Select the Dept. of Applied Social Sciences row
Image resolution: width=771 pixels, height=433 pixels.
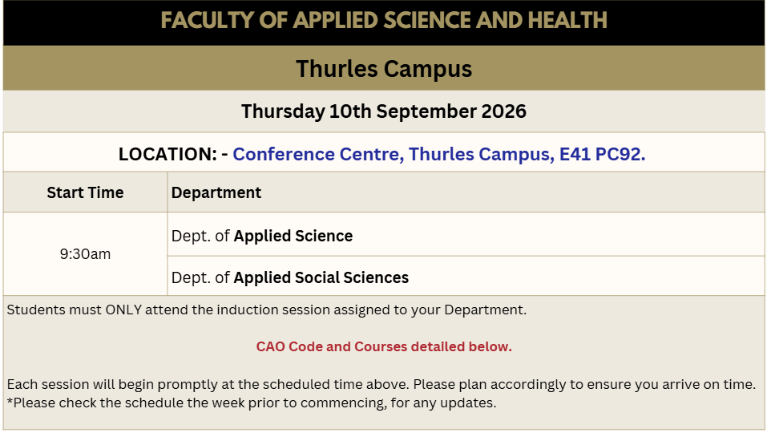[x=466, y=277]
